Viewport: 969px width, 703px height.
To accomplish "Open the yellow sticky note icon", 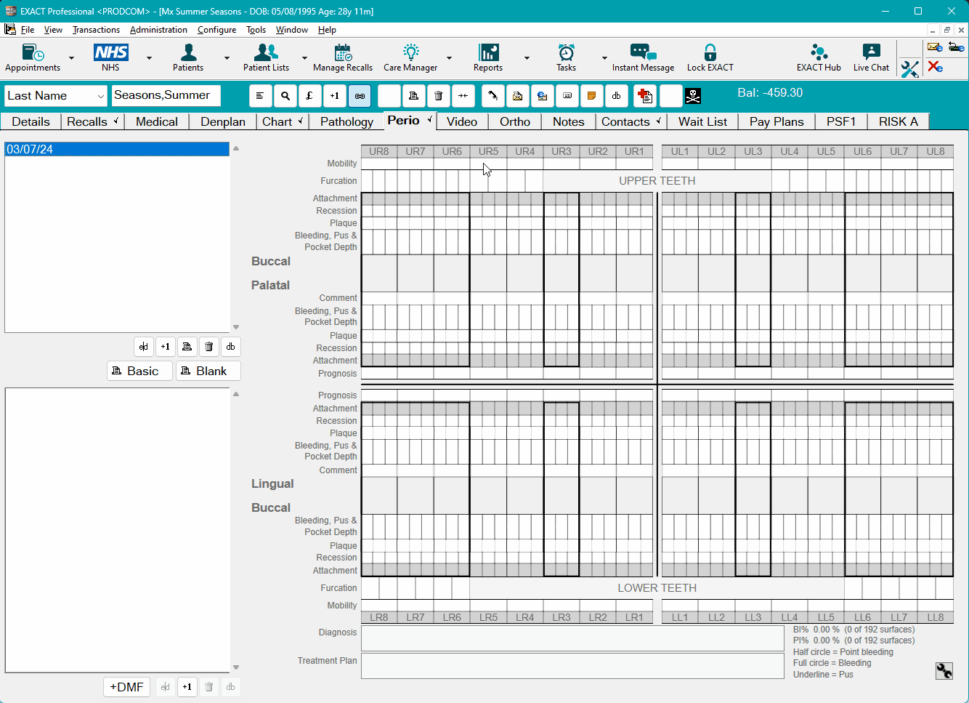I will [x=591, y=95].
